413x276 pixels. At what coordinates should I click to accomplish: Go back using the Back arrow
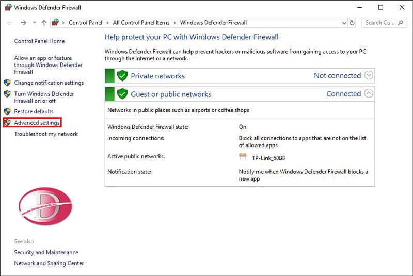pyautogui.click(x=9, y=23)
